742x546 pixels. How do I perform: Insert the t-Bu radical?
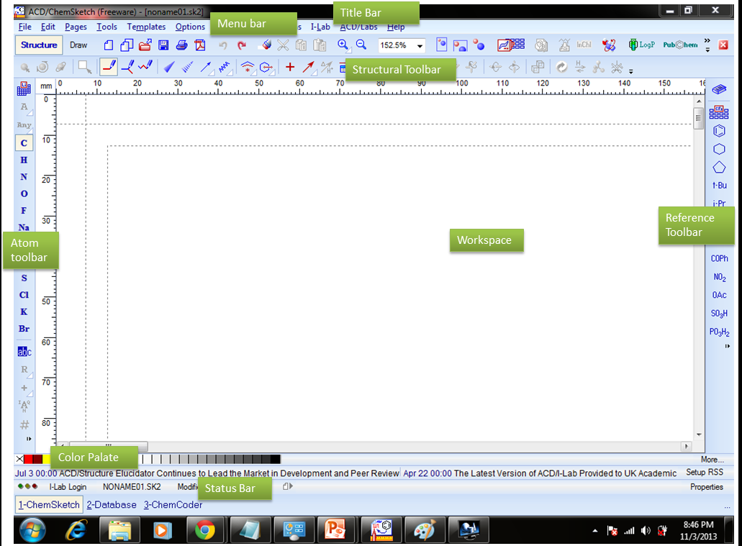719,186
